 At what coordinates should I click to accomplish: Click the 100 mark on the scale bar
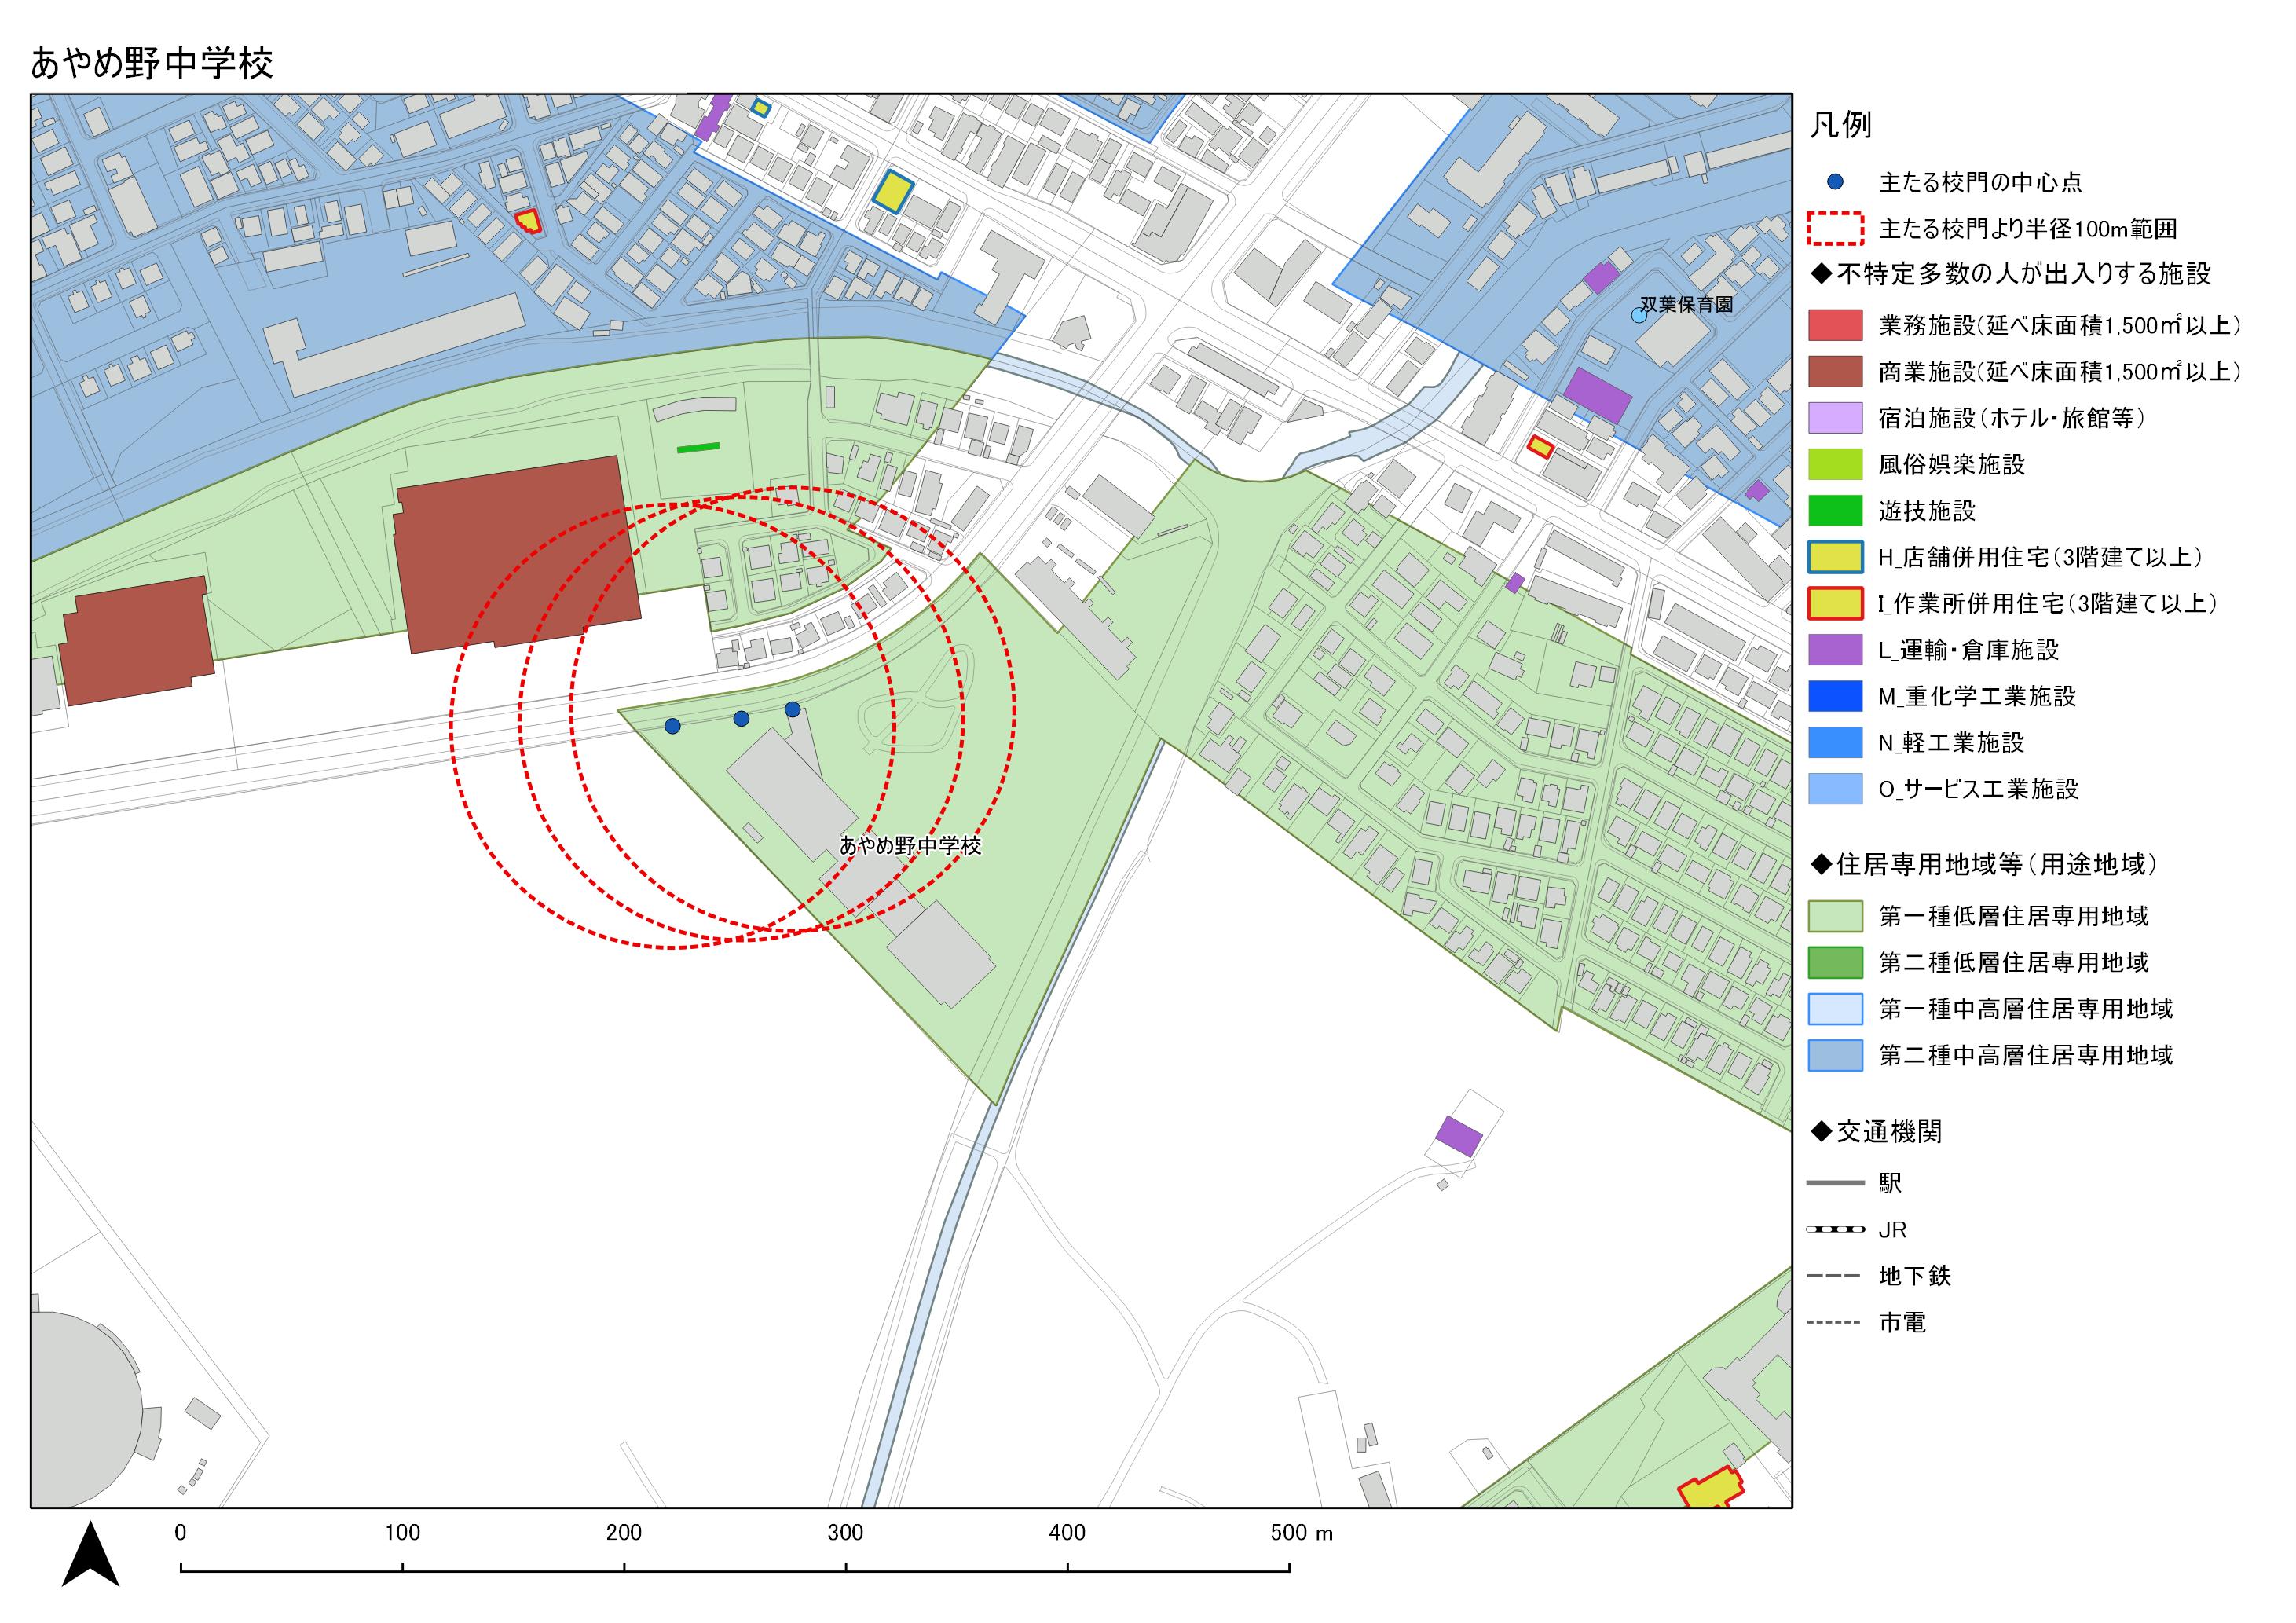[402, 1533]
